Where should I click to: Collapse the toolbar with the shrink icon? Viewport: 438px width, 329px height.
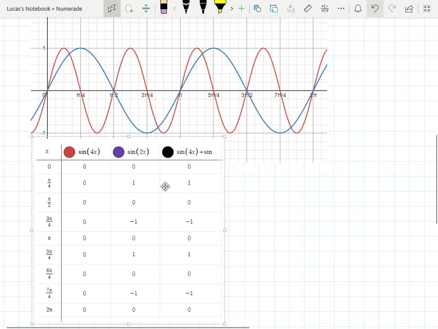426,9
